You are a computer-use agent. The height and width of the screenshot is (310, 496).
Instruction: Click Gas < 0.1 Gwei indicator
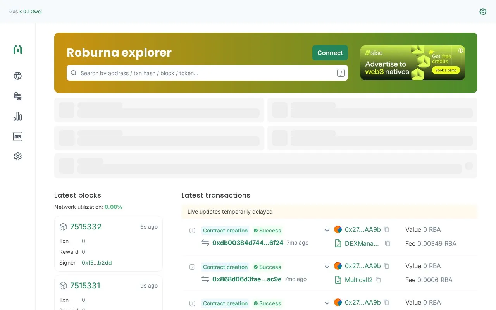26,12
